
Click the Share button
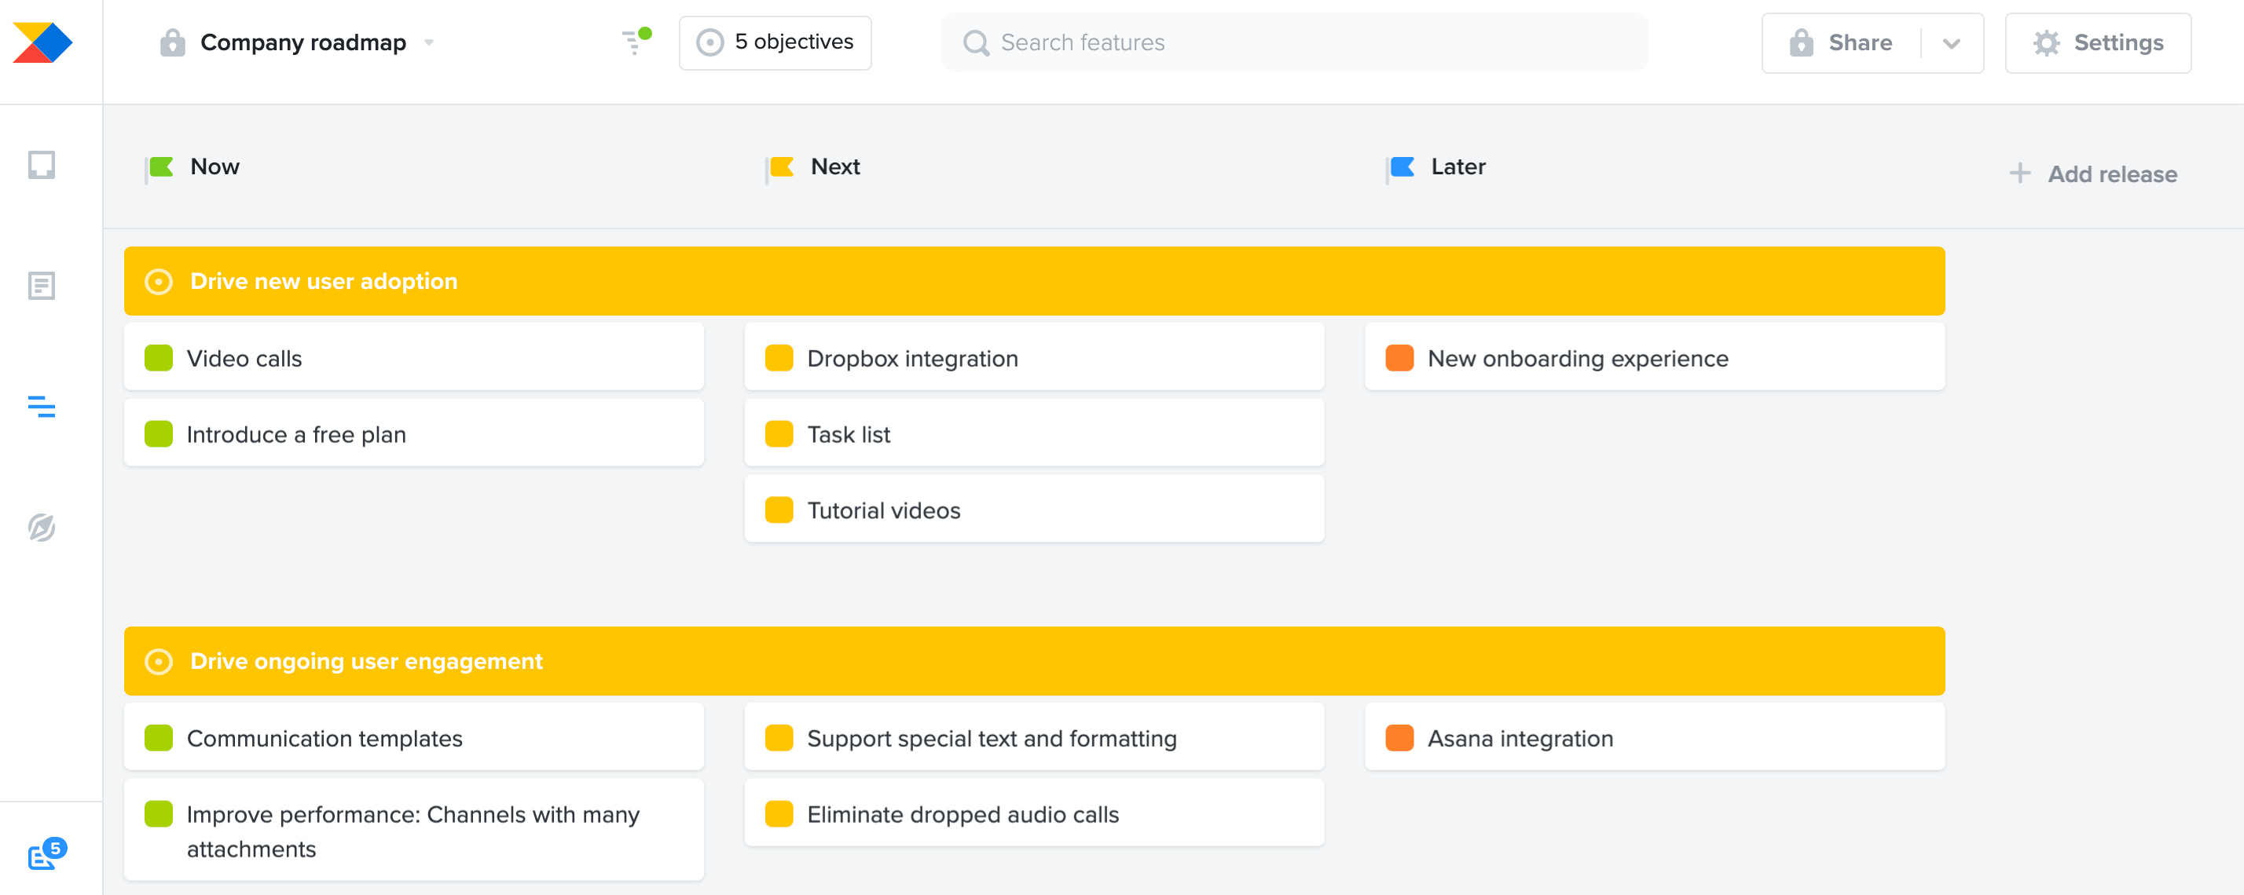point(1841,42)
